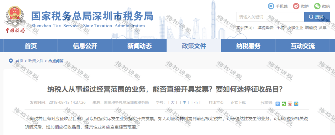Open the 新闻动态 navigation tab
Image resolution: width=335 pixels, height=135 pixels.
140,46
